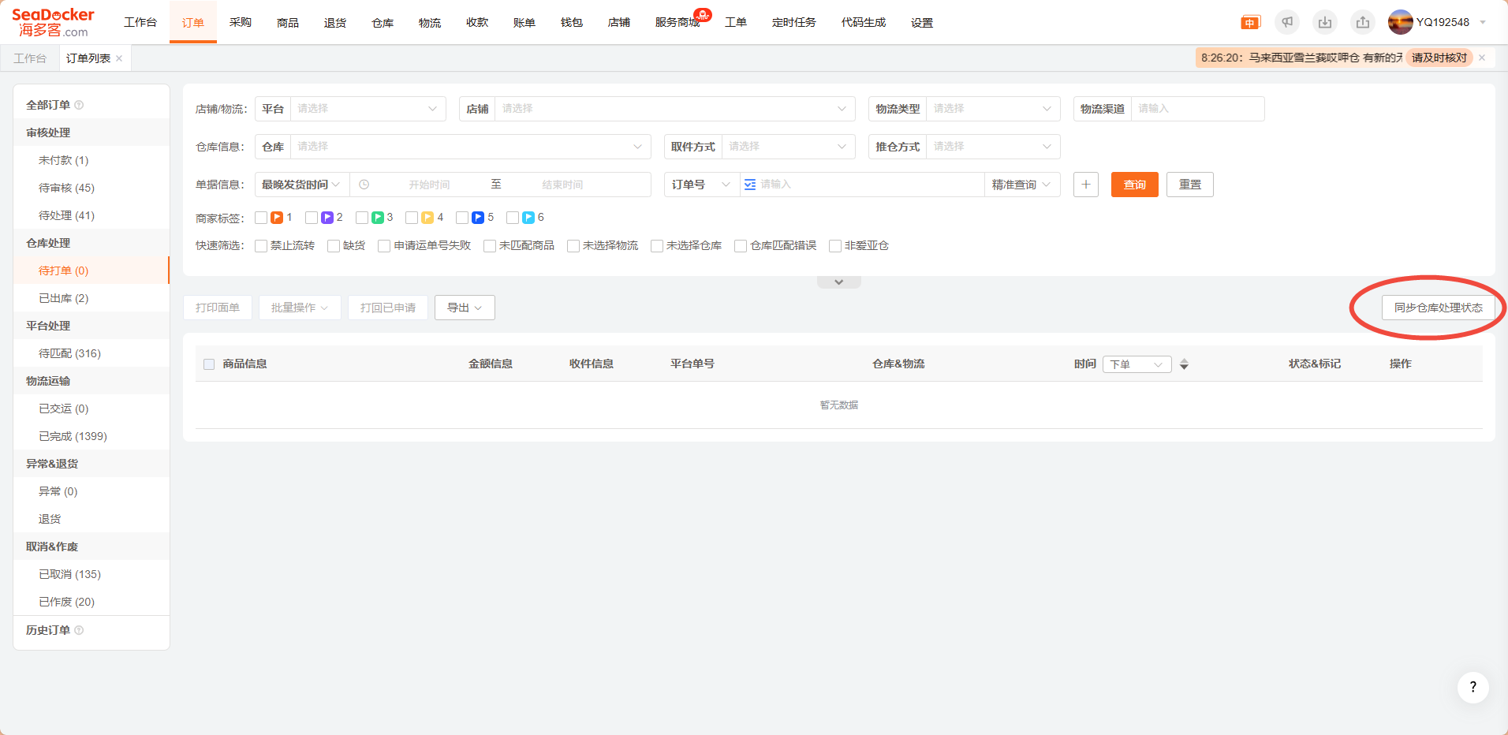Open the help question mark button
The image size is (1508, 735).
[1473, 687]
